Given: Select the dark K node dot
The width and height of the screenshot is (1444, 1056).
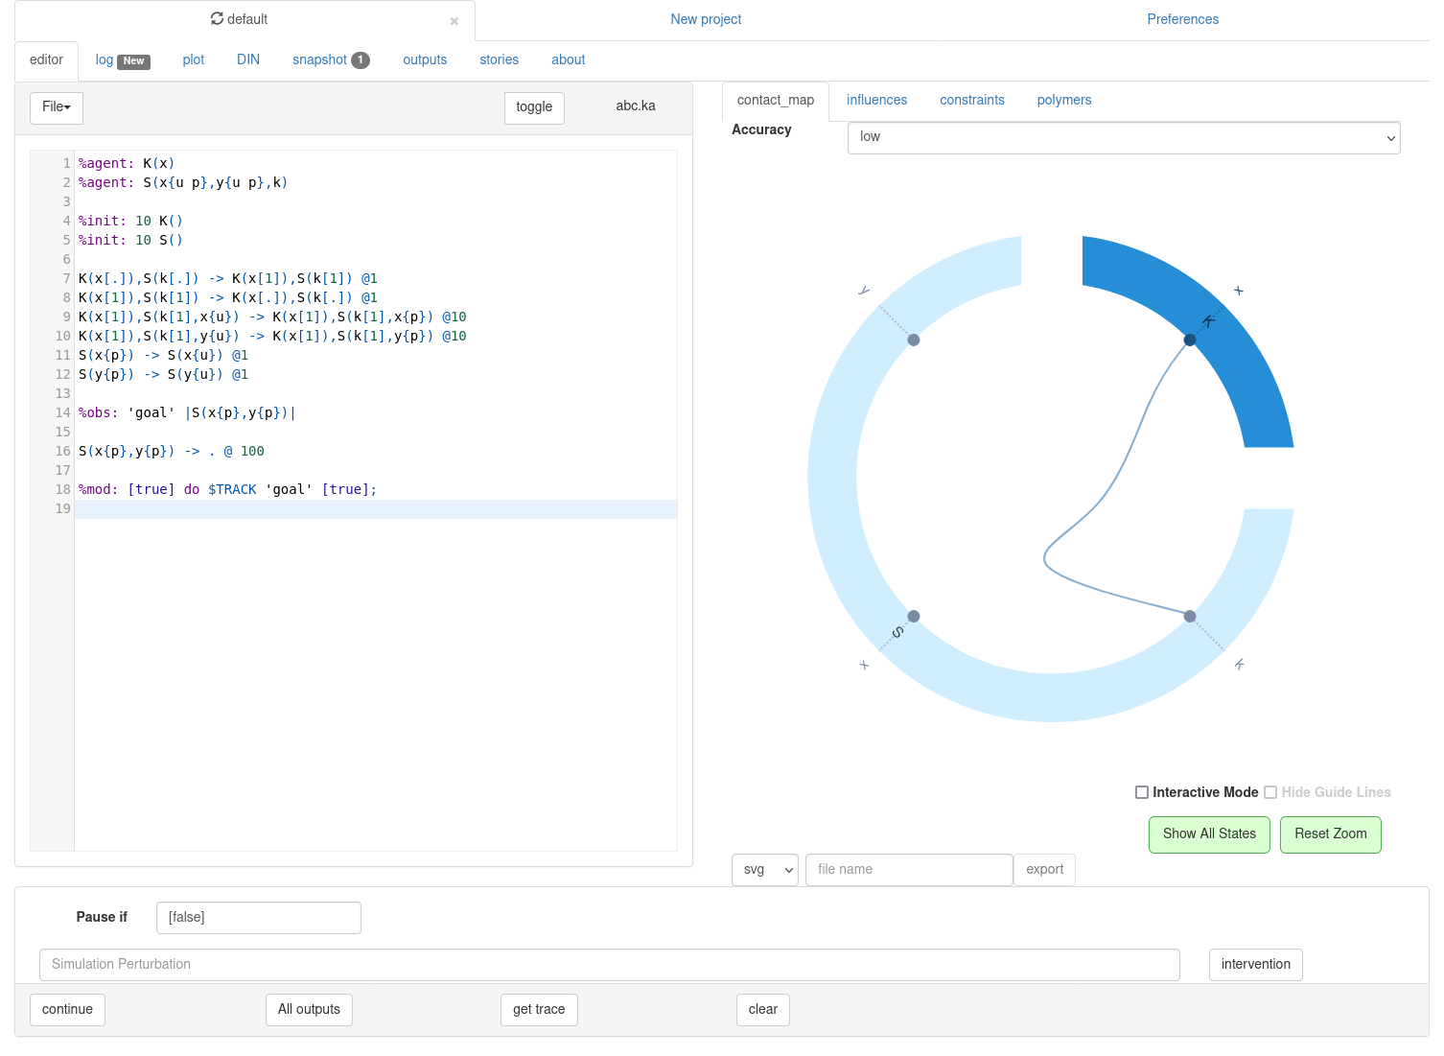Looking at the screenshot, I should [x=1190, y=340].
